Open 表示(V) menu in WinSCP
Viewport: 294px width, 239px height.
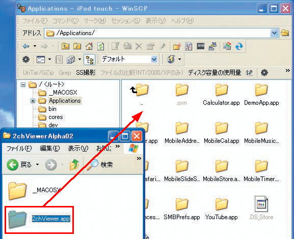[155, 20]
